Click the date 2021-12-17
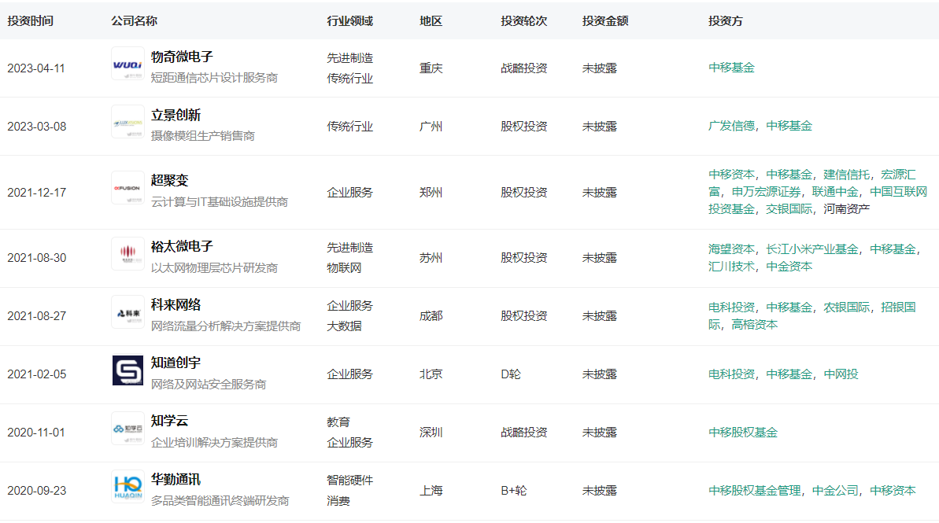The height and width of the screenshot is (523, 939). tap(36, 192)
